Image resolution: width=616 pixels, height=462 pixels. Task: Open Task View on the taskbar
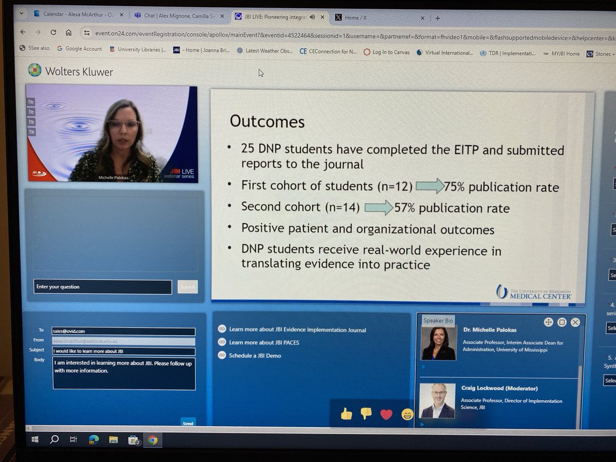[73, 439]
